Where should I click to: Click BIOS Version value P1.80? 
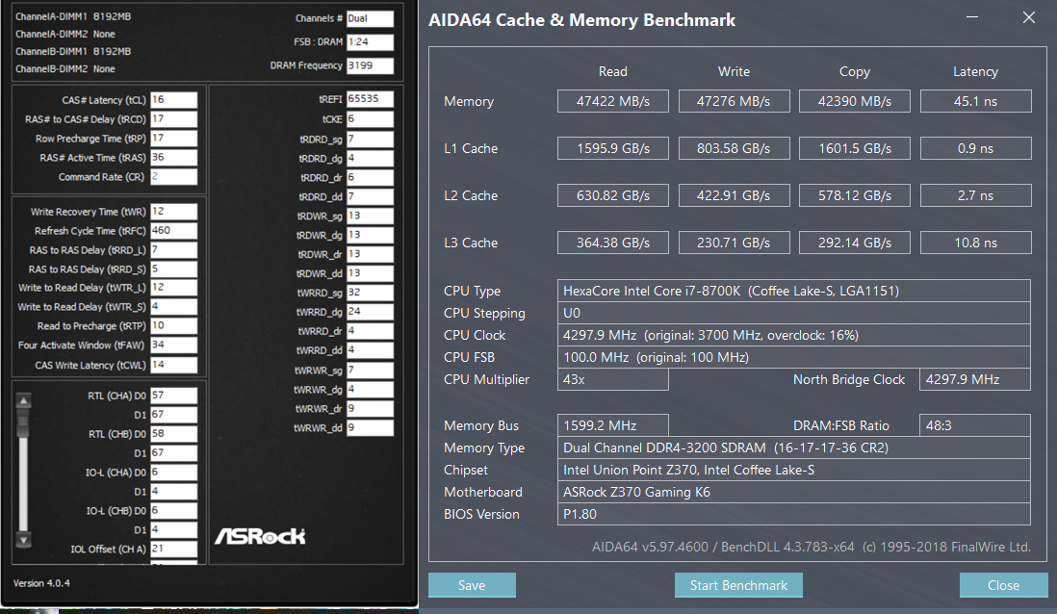tap(793, 514)
